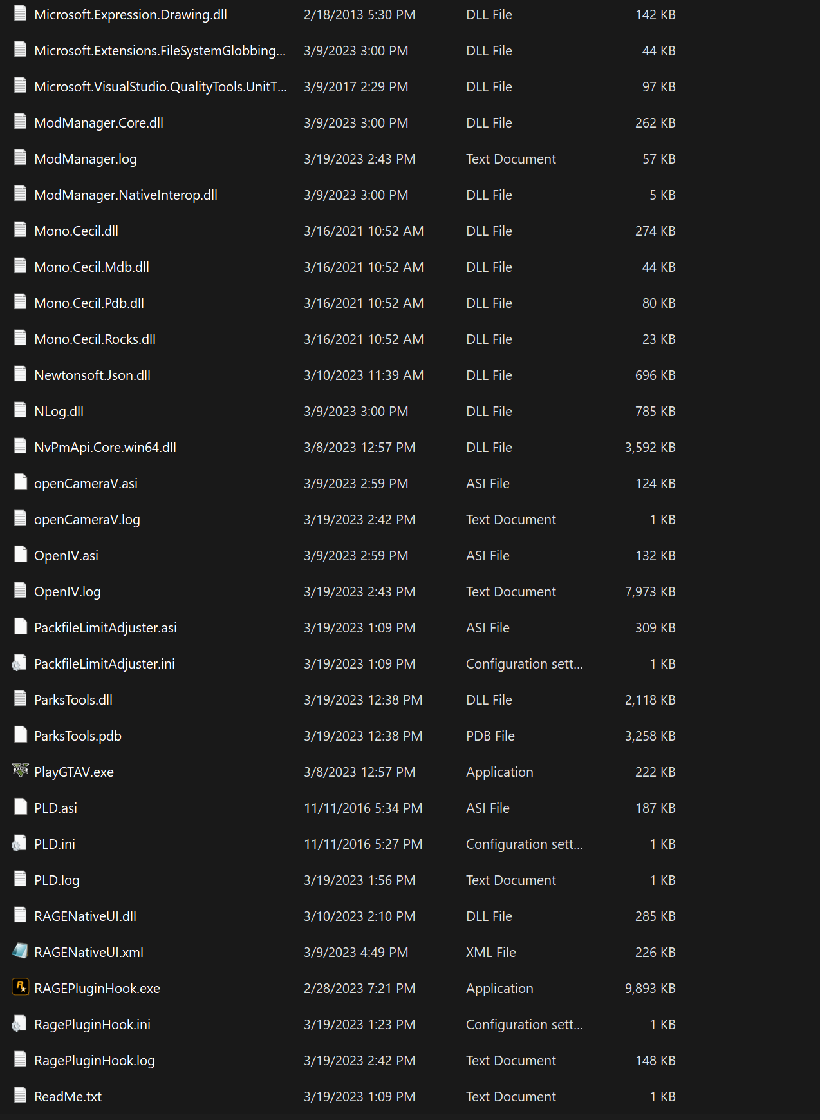Select the PlayGTAV.exe file name
Image resolution: width=820 pixels, height=1120 pixels.
[x=74, y=772]
